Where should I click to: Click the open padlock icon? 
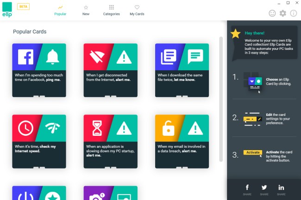[169, 128]
